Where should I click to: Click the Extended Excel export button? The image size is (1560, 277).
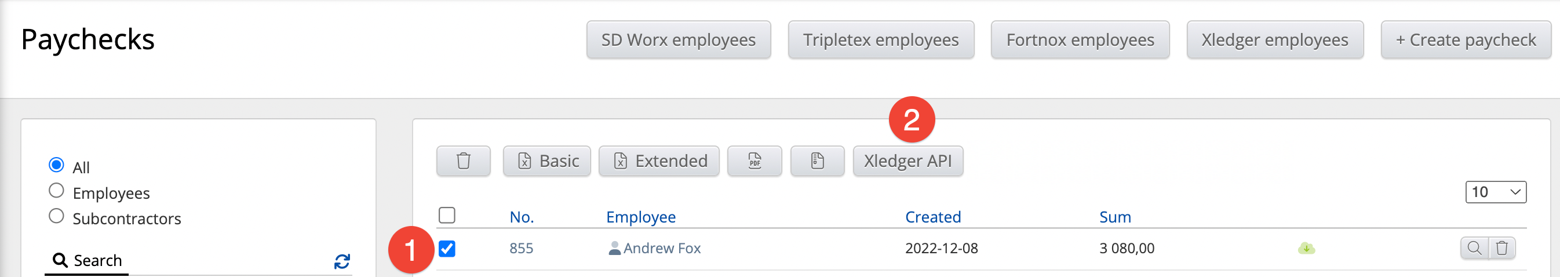pyautogui.click(x=659, y=161)
